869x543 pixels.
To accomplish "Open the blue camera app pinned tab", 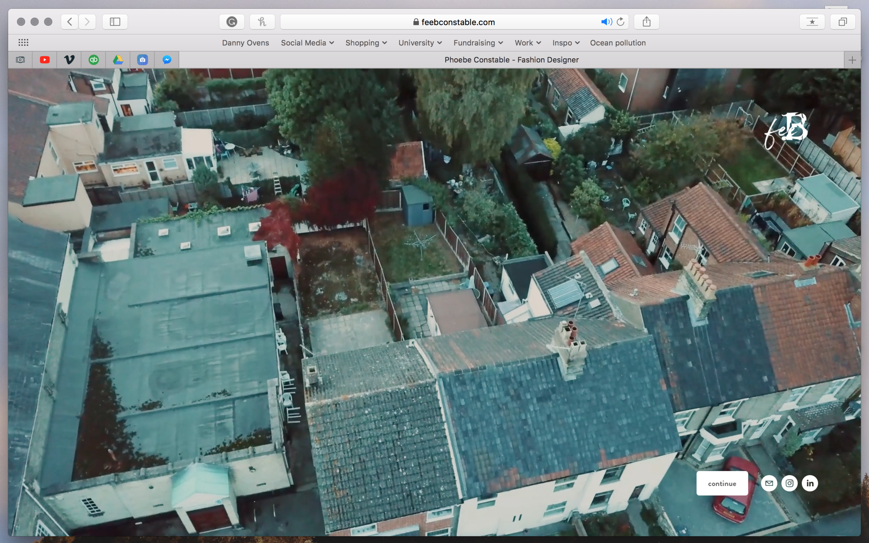I will pyautogui.click(x=143, y=60).
